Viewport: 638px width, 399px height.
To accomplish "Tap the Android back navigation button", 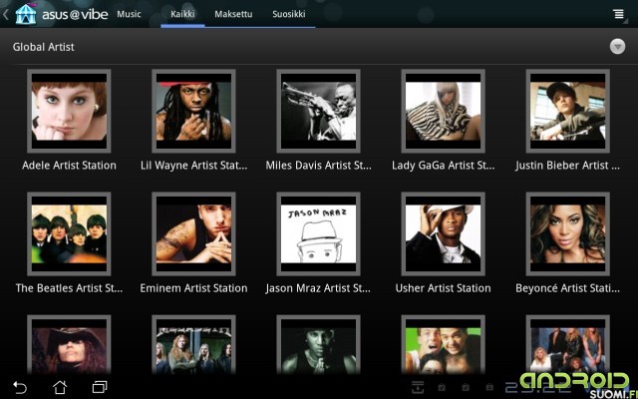I will click(20, 387).
